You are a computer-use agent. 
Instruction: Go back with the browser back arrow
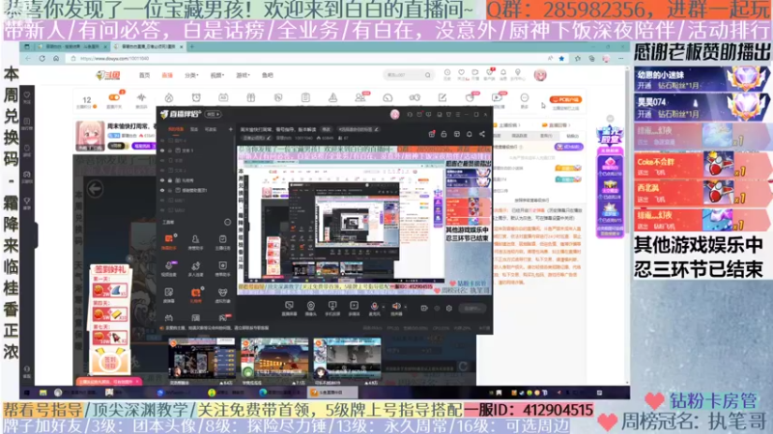28,58
